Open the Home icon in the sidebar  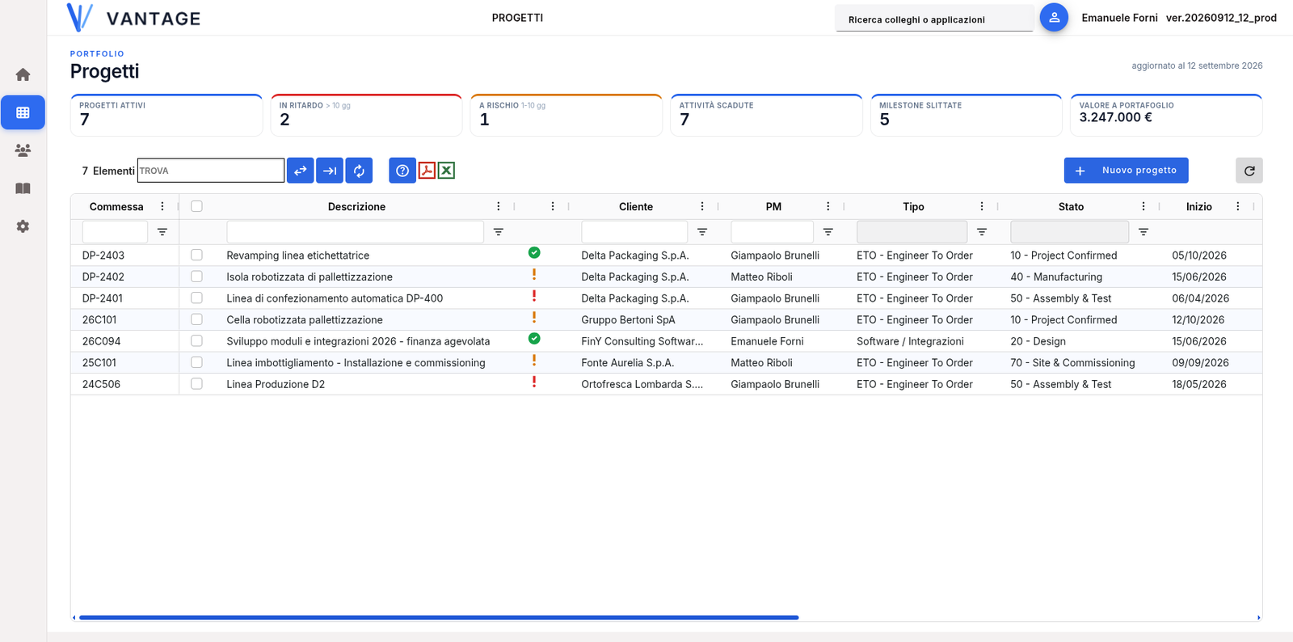[x=23, y=74]
